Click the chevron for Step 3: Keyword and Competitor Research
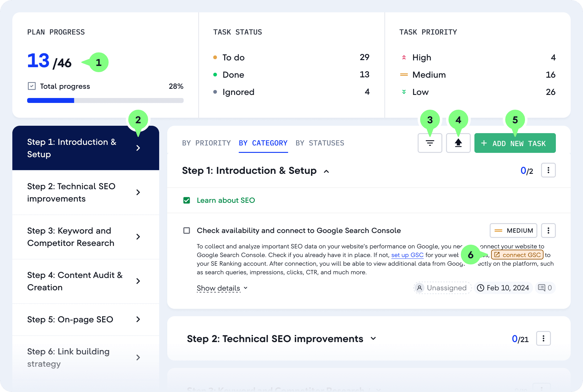 [138, 237]
